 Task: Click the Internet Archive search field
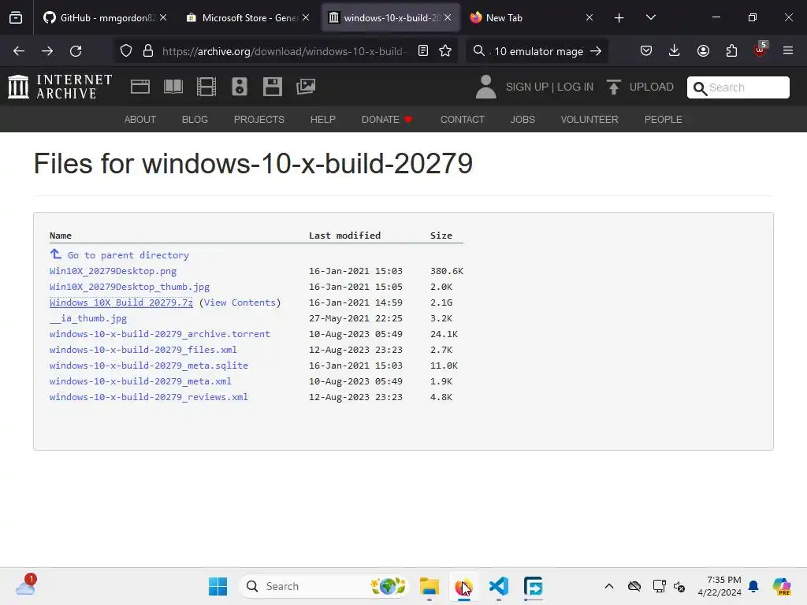pyautogui.click(x=738, y=87)
